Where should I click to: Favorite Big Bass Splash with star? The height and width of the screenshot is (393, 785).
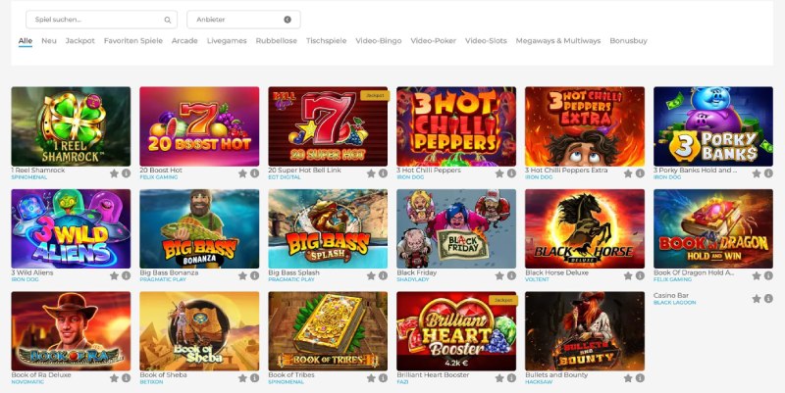coord(371,276)
